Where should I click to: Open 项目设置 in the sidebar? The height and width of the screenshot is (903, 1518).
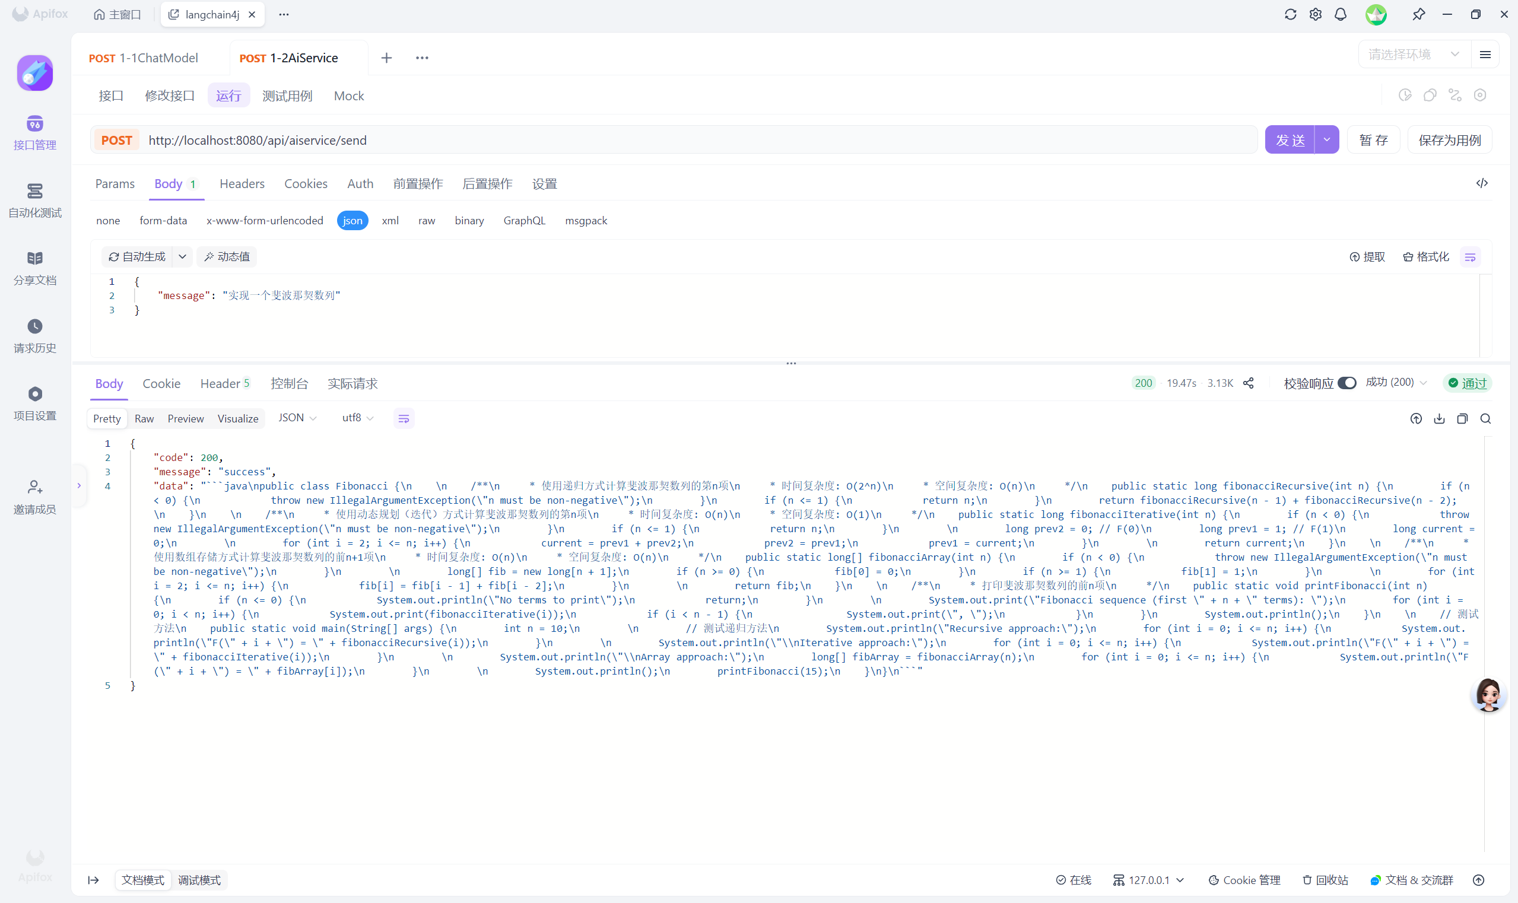pos(34,403)
